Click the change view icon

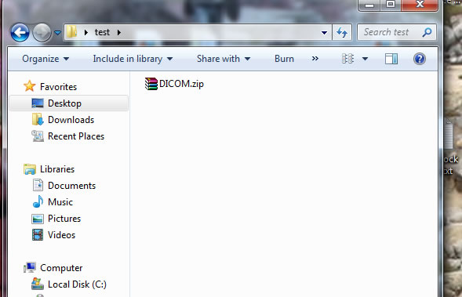[347, 59]
